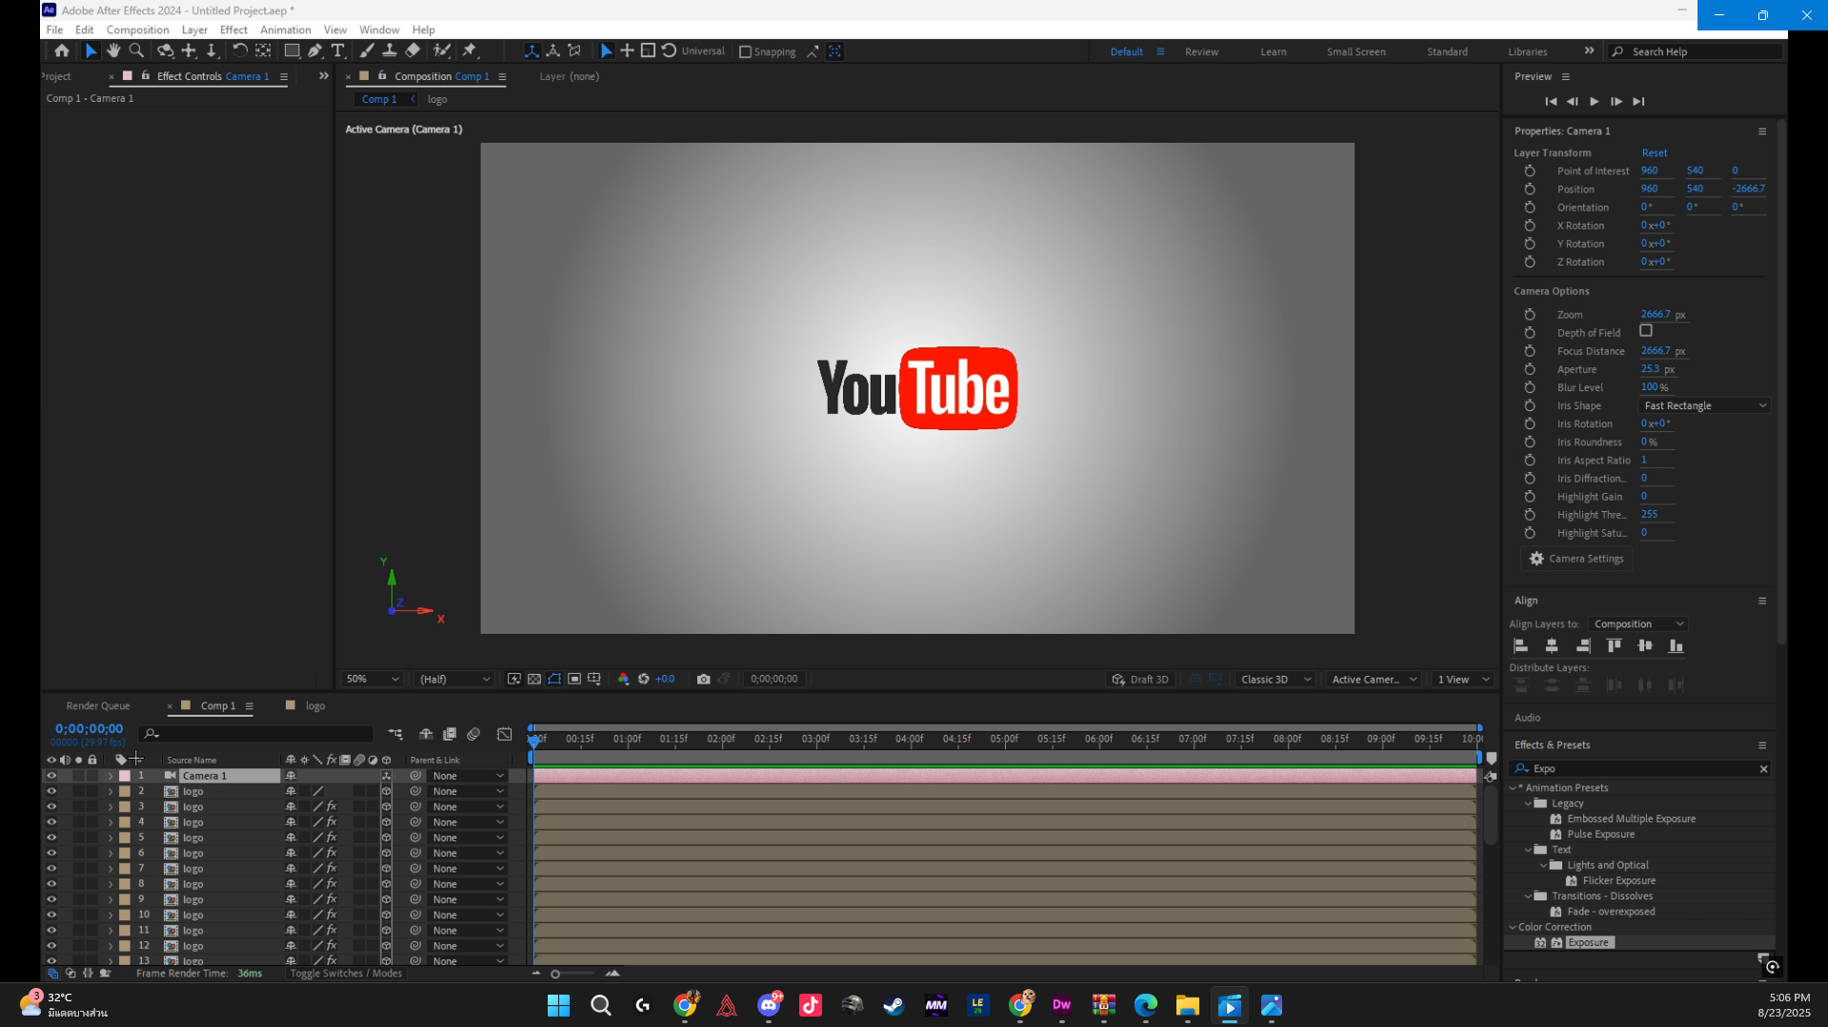
Task: Enable Depth of Field checkbox
Action: coord(1646,331)
